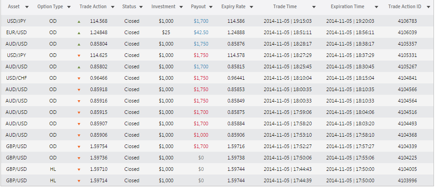The width and height of the screenshot is (444, 190).
Task: Expand the Option Type column dropdown arrow
Action: coord(69,7)
